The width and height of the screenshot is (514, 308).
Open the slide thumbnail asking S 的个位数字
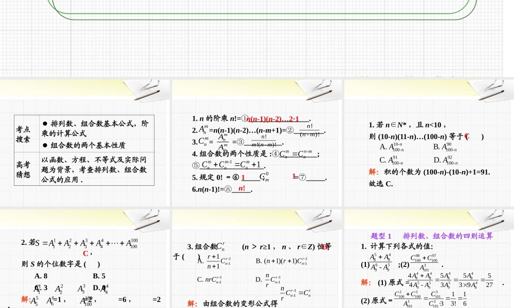pos(85,259)
